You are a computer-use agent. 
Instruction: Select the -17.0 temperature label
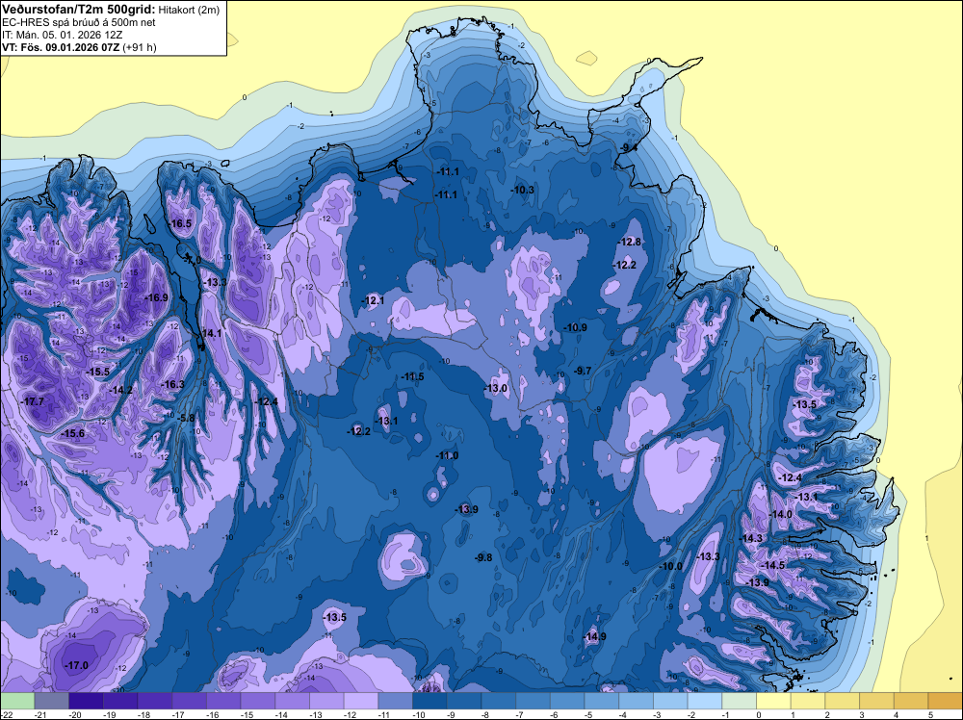tap(76, 665)
